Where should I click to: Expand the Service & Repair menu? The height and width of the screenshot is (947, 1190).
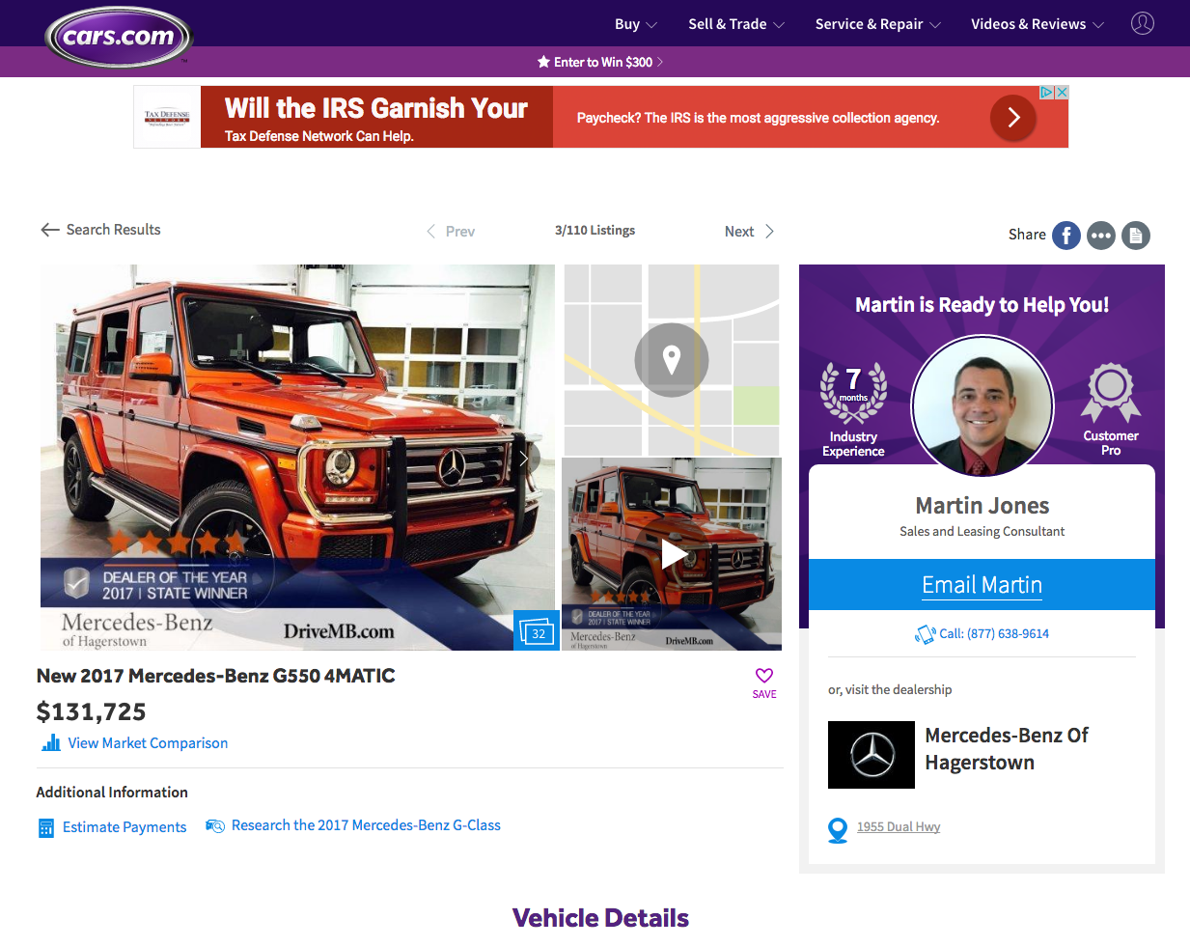877,24
